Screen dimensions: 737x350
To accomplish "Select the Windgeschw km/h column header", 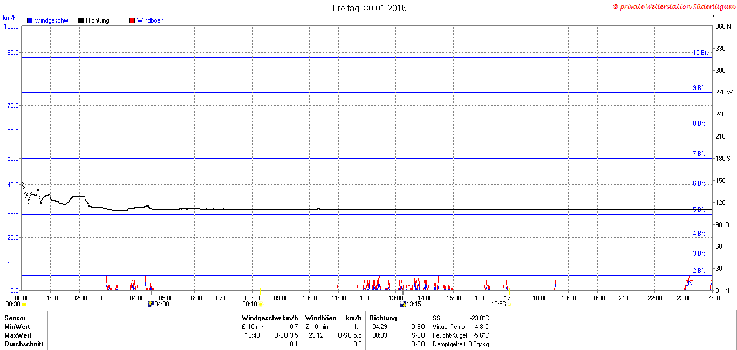I will tap(270, 318).
